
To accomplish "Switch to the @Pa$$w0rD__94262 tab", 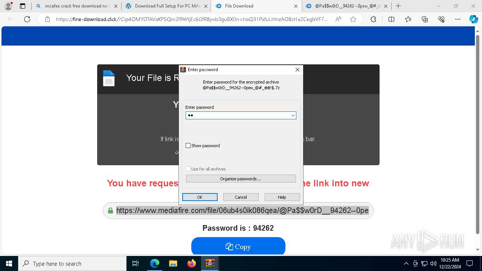I will tap(346, 6).
